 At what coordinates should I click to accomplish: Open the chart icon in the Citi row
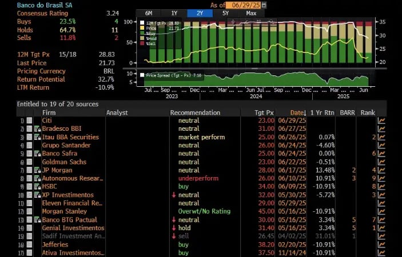[381, 121]
